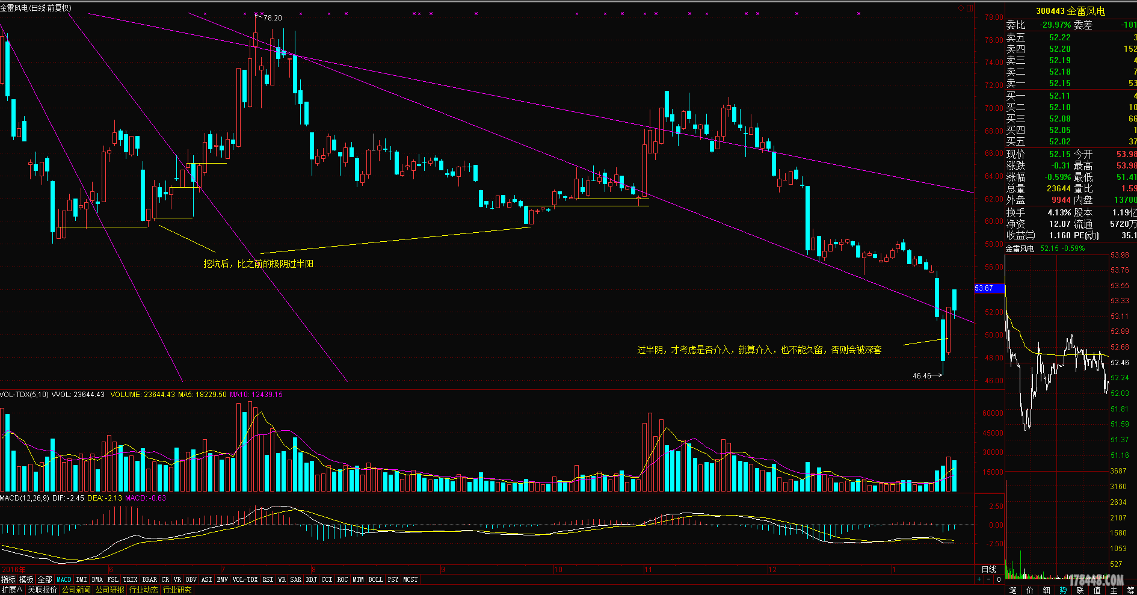Click the annotation text 挖坑后,比之前的极阴过半阳

coord(258,264)
